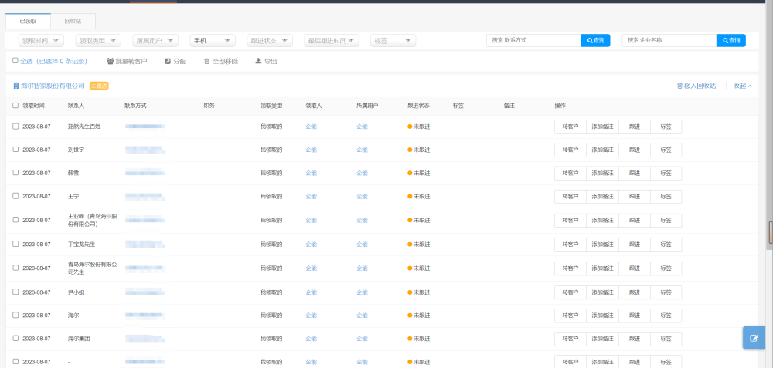Open the 所属用户 filter dropdown
Screen dimensions: 773x368
pos(155,40)
